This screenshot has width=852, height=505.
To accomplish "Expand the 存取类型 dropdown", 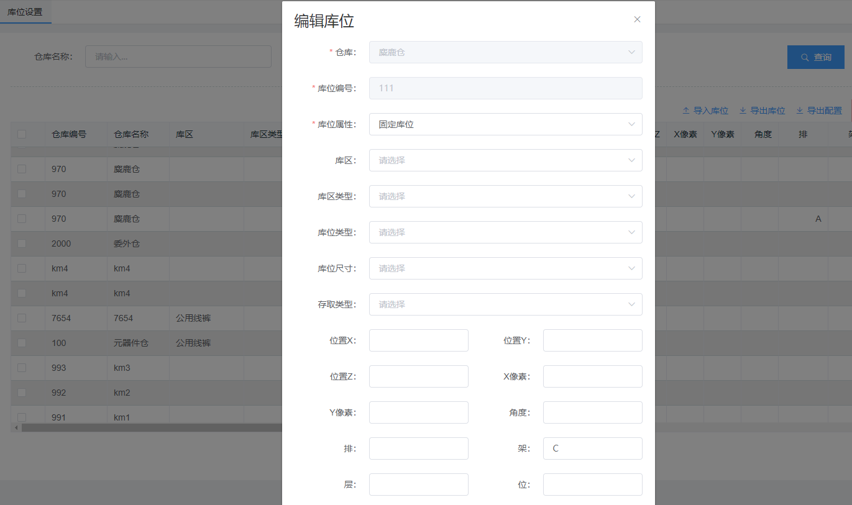I will click(x=505, y=304).
